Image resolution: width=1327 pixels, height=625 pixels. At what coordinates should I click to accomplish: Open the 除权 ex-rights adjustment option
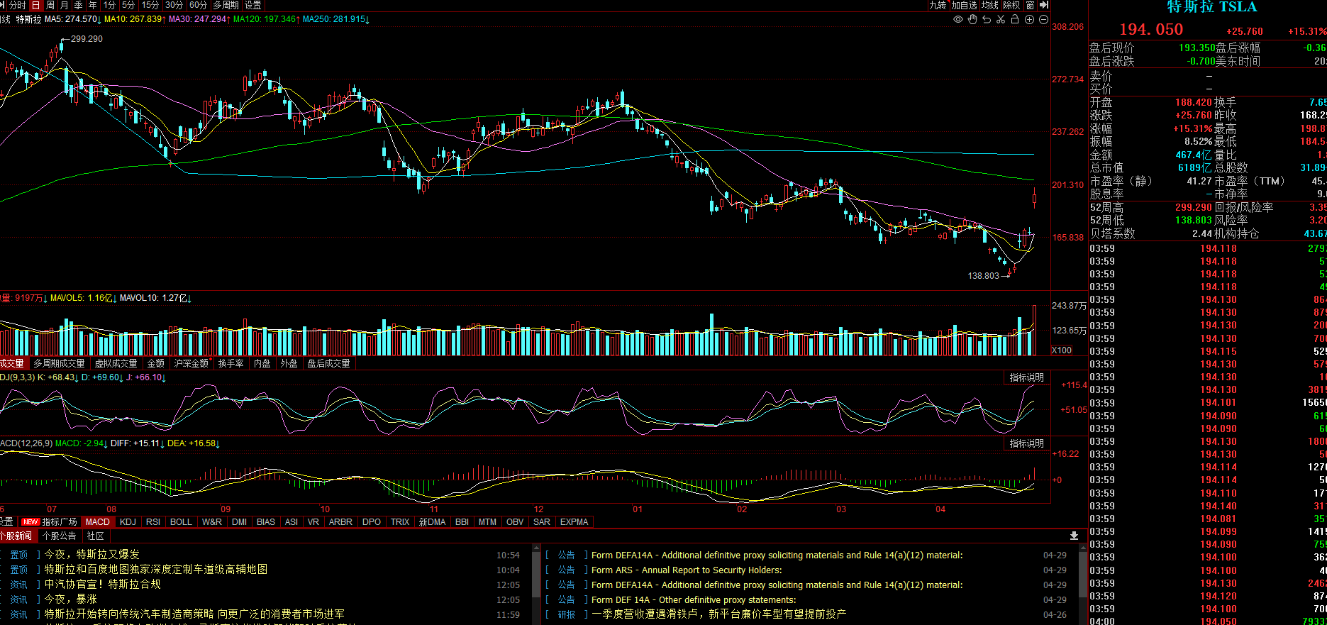click(x=1011, y=5)
